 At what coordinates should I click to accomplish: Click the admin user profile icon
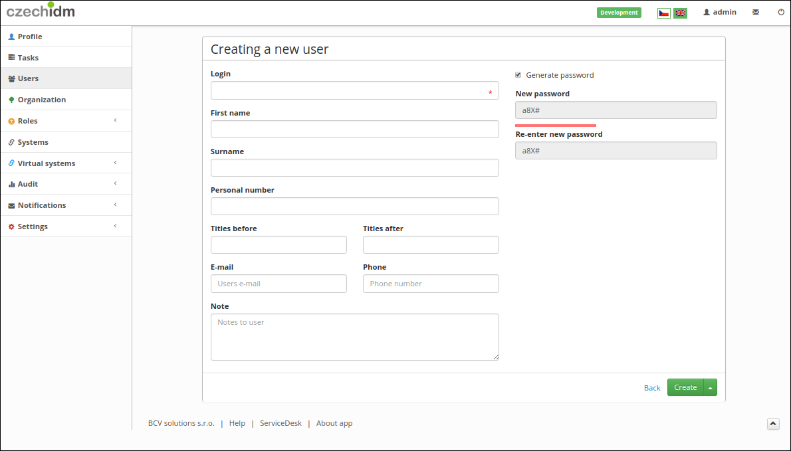707,12
